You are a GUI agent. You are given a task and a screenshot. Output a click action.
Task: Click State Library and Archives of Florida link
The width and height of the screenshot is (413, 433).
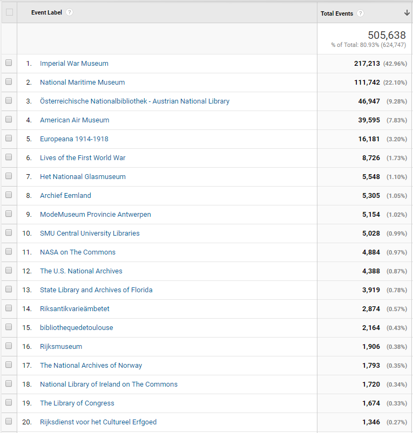pyautogui.click(x=96, y=290)
